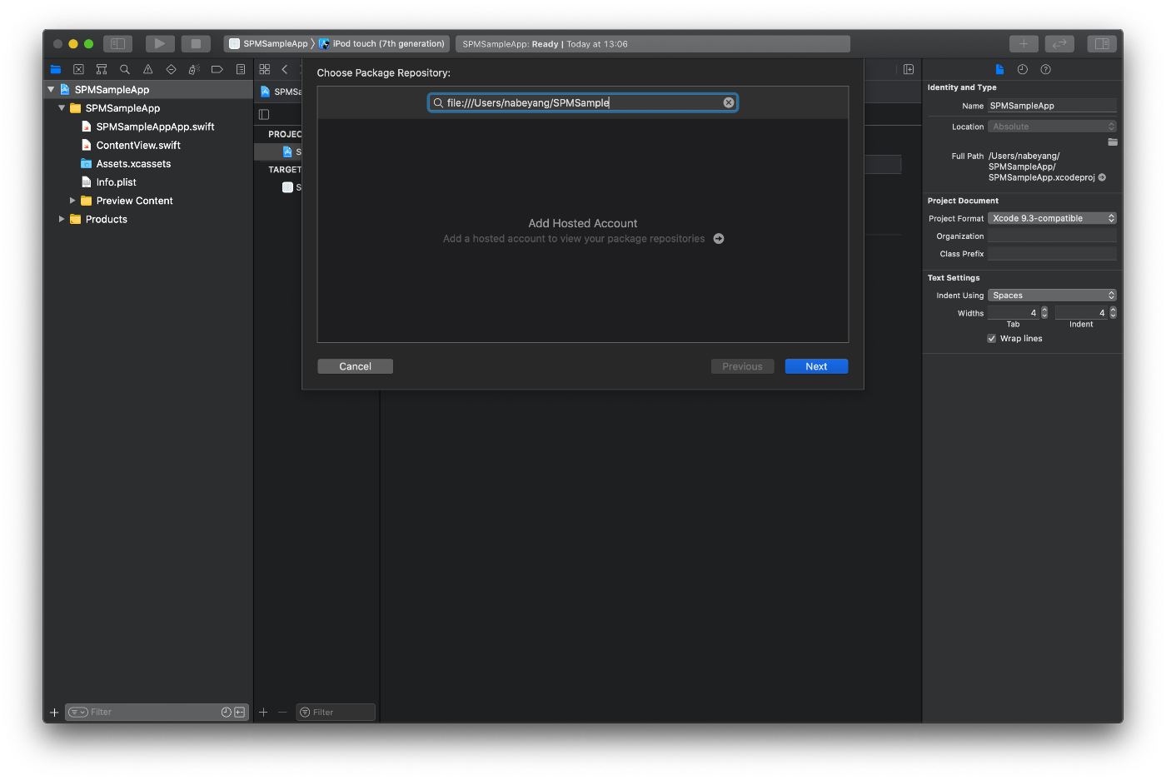Open the Issue navigator warning icon
The height and width of the screenshot is (780, 1166).
[148, 69]
